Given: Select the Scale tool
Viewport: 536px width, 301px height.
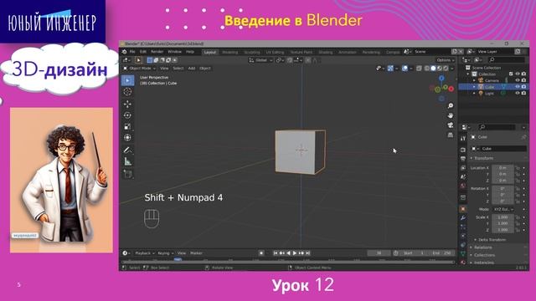Looking at the screenshot, I should click(128, 126).
